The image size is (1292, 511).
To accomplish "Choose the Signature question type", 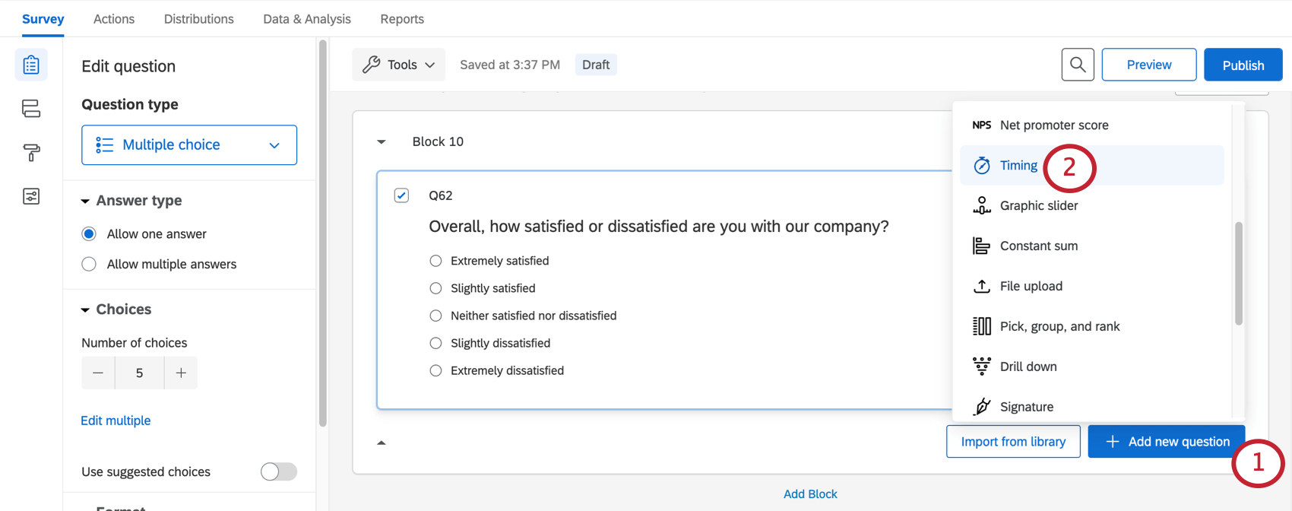I will (x=1026, y=406).
